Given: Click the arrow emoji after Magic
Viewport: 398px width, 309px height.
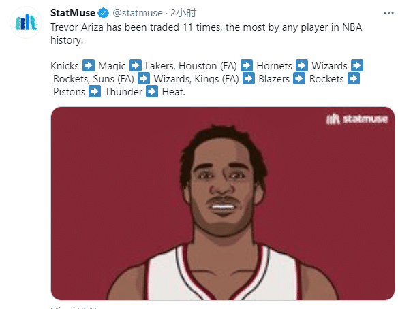Looking at the screenshot, I should (136, 65).
